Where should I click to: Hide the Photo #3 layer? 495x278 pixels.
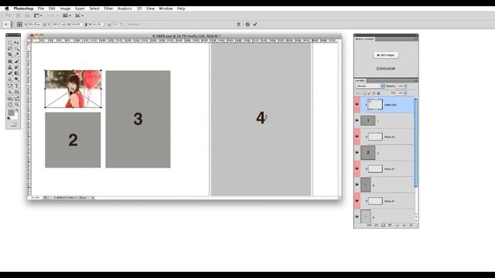point(357,168)
